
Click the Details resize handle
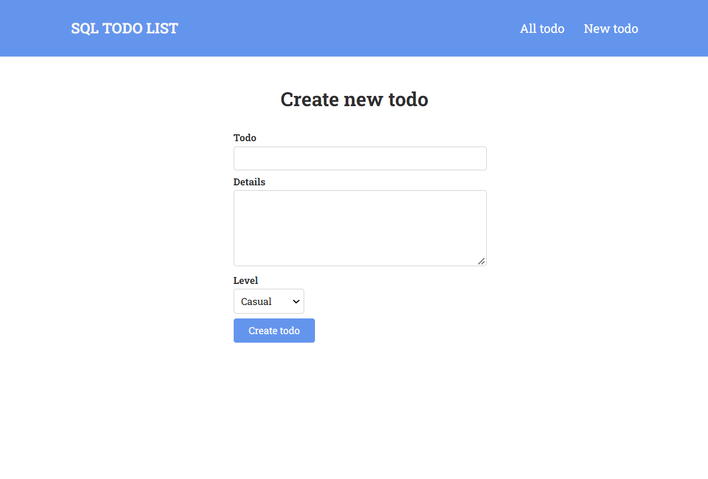click(x=481, y=262)
